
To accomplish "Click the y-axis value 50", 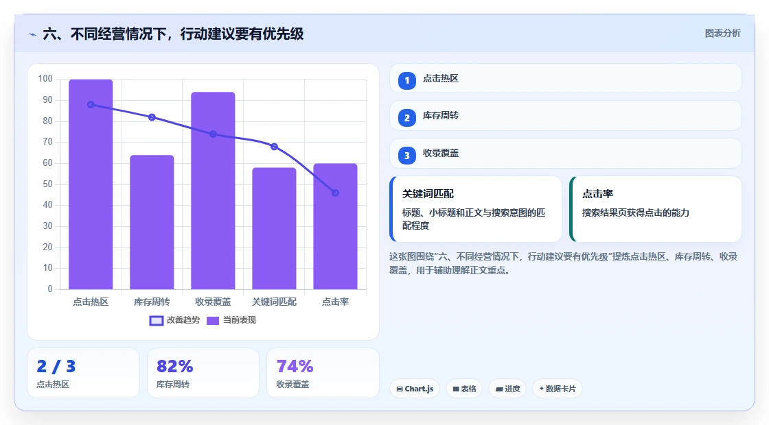I will pyautogui.click(x=47, y=184).
